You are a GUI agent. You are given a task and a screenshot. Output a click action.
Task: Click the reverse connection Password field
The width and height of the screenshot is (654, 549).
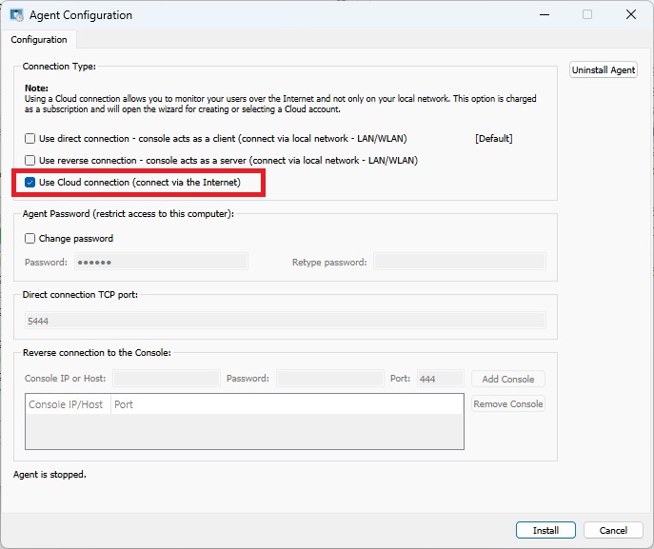click(x=329, y=379)
